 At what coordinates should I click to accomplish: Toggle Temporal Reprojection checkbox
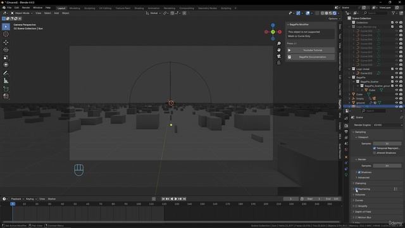(374, 148)
